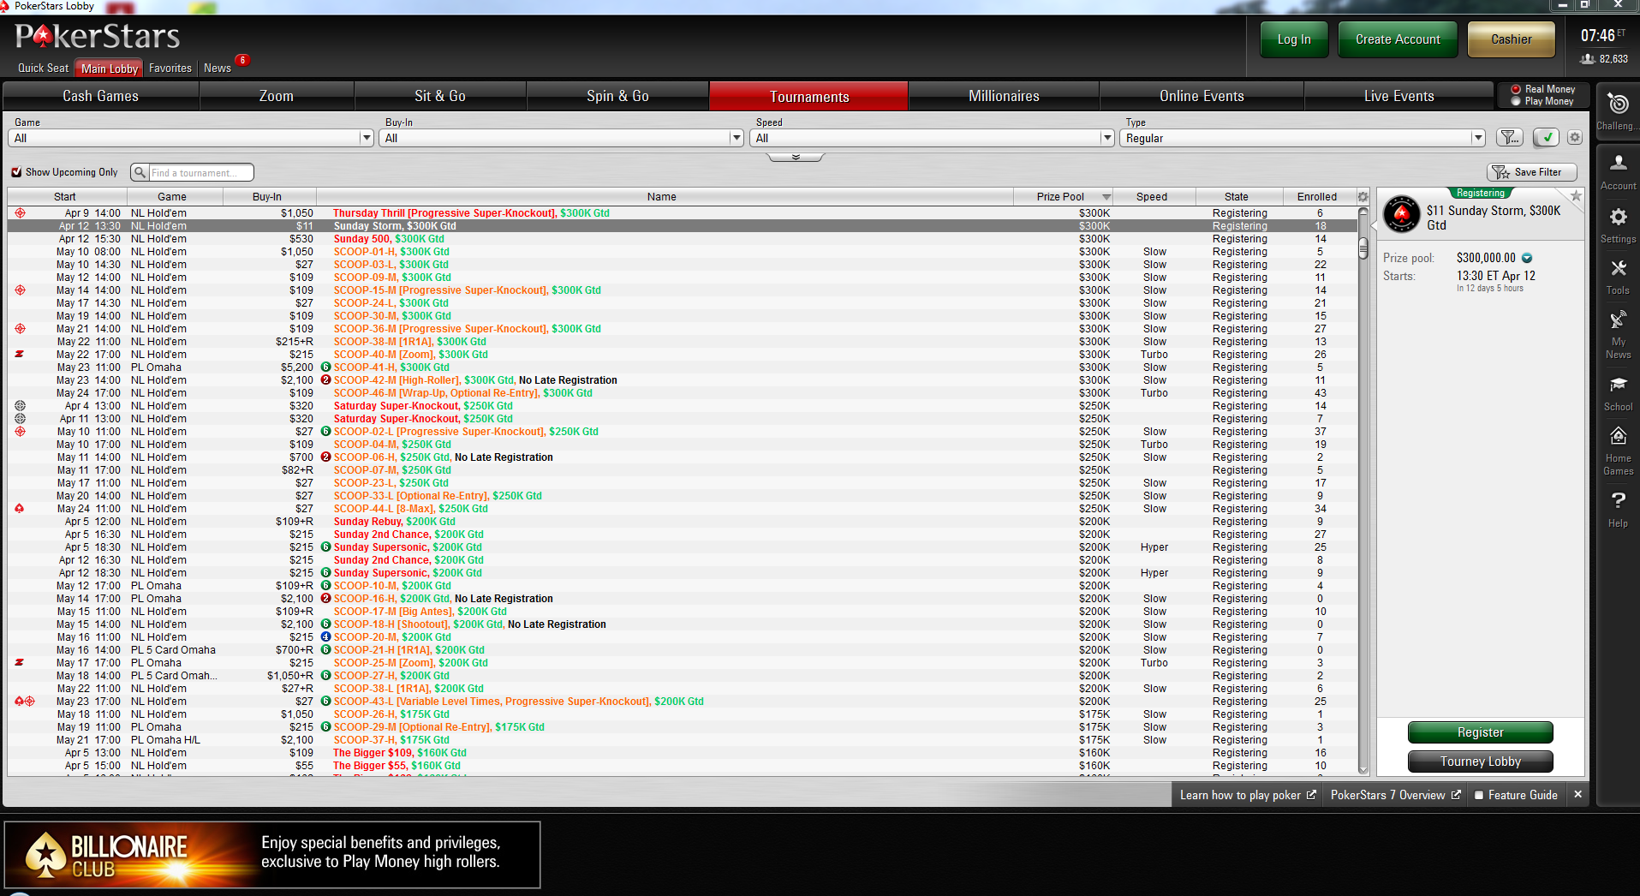Click the prize pool info icon beside $300,000.00
This screenshot has height=896, width=1640.
(x=1527, y=258)
